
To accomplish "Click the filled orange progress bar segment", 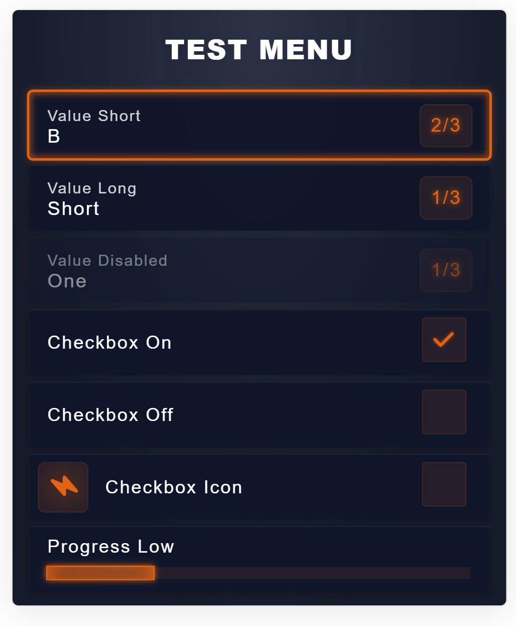I will 100,573.
